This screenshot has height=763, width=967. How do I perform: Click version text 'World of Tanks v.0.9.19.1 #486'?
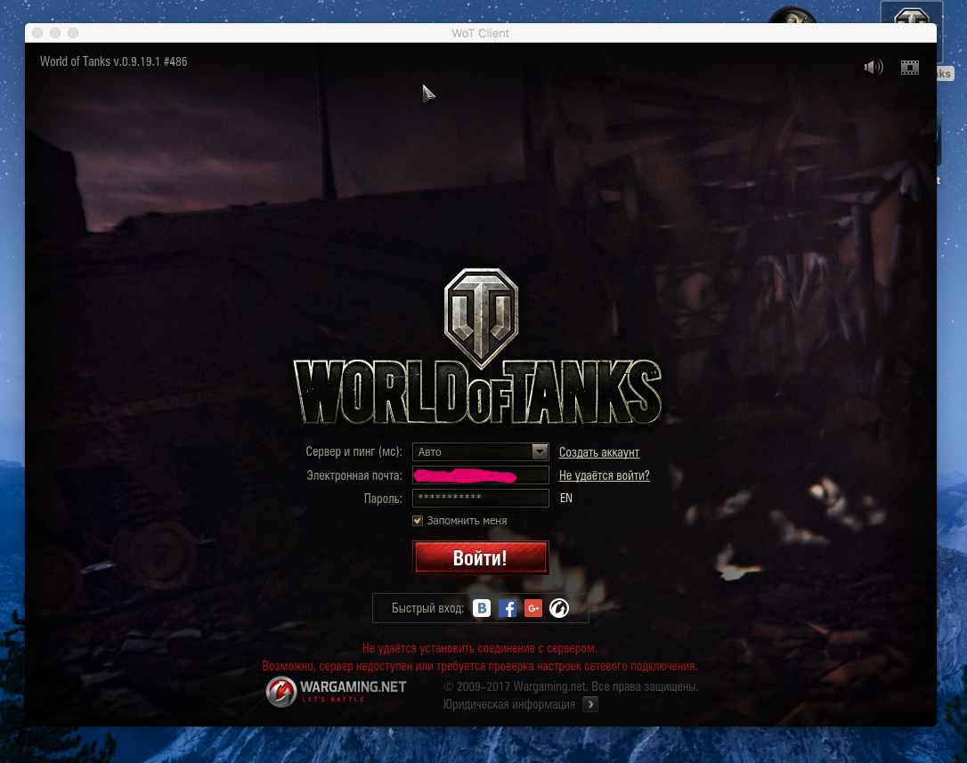(113, 61)
